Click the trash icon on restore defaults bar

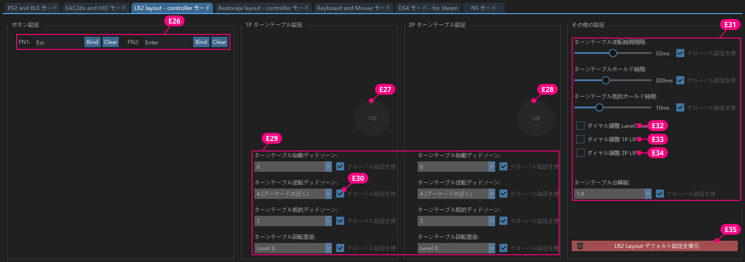580,246
